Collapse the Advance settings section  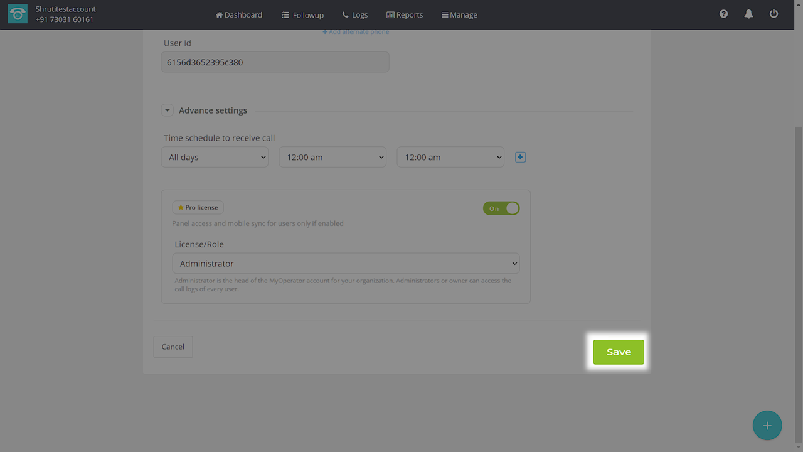click(x=168, y=110)
